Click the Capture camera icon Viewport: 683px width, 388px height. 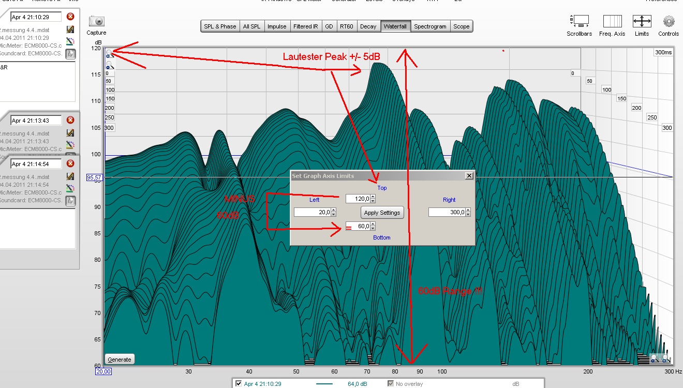pos(97,21)
